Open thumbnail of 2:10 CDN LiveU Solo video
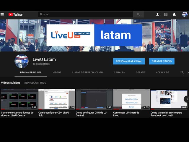 [57, 99]
